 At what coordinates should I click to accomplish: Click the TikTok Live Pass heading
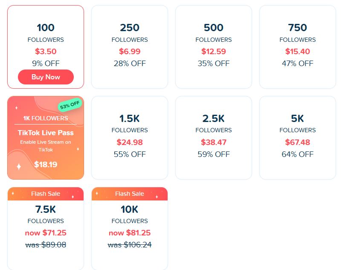pos(46,133)
